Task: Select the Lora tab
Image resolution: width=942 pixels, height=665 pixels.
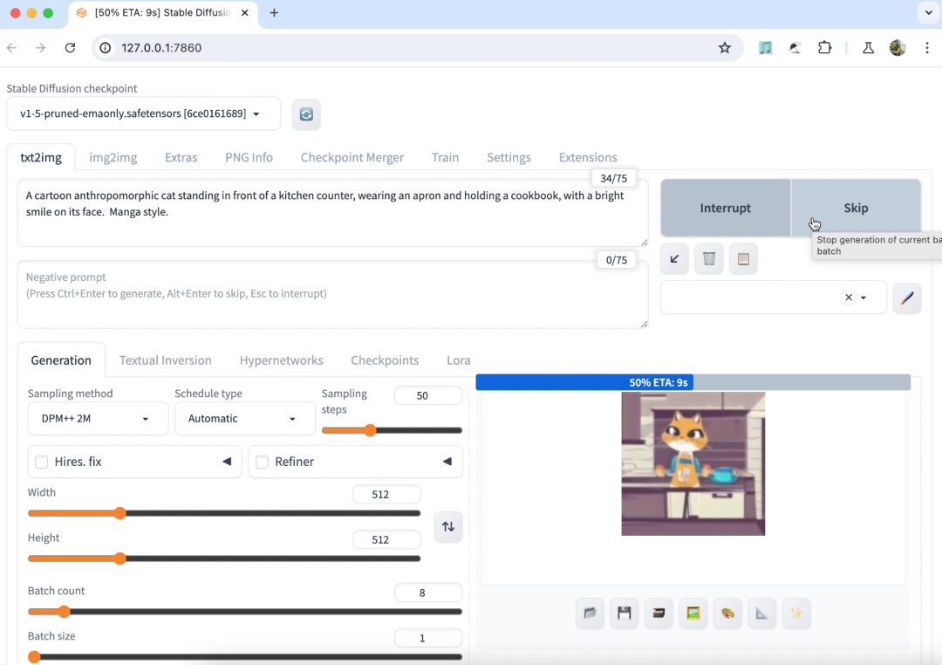Action: tap(459, 360)
